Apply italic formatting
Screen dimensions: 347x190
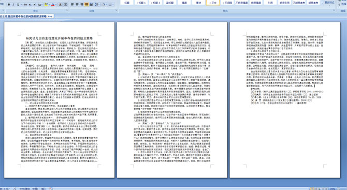click(13, 5)
